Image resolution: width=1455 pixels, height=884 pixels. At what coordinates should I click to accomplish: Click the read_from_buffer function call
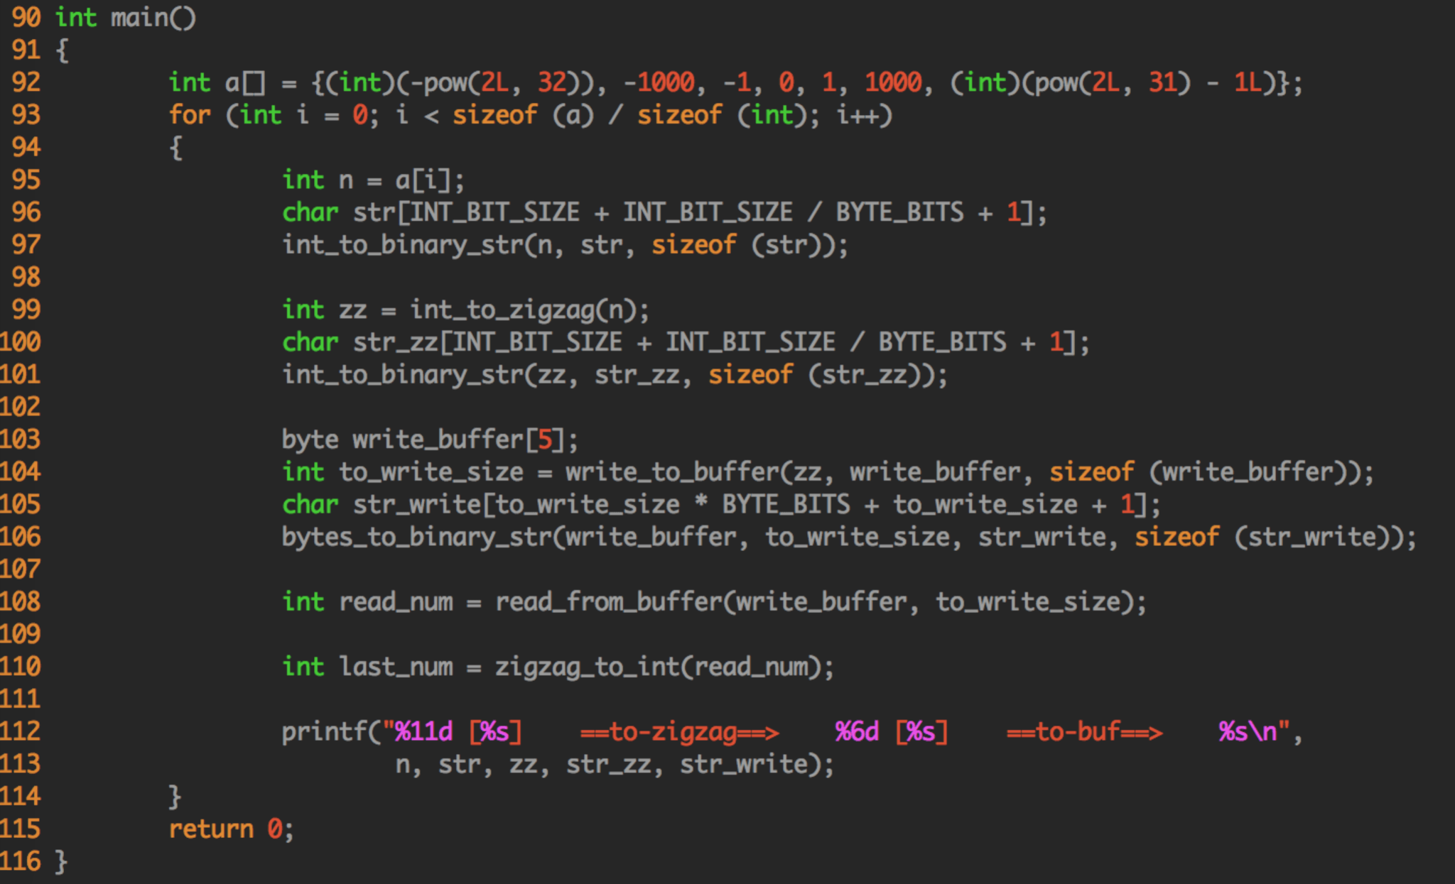pyautogui.click(x=608, y=602)
